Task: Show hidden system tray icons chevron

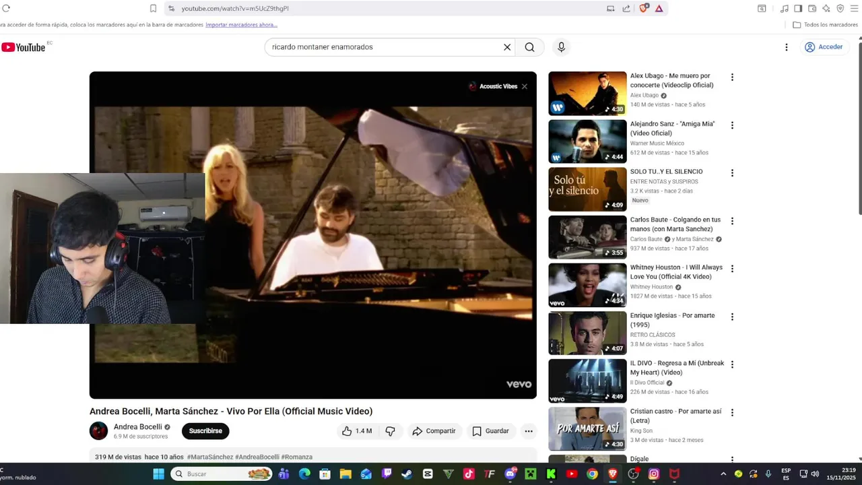Action: coord(723,474)
